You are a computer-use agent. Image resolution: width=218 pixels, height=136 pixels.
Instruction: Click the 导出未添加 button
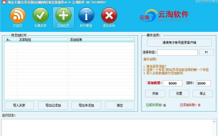point(86,106)
